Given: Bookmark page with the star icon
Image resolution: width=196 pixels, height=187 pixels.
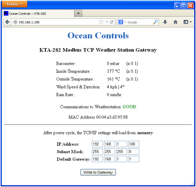Looking at the screenshot, I should click(x=101, y=22).
